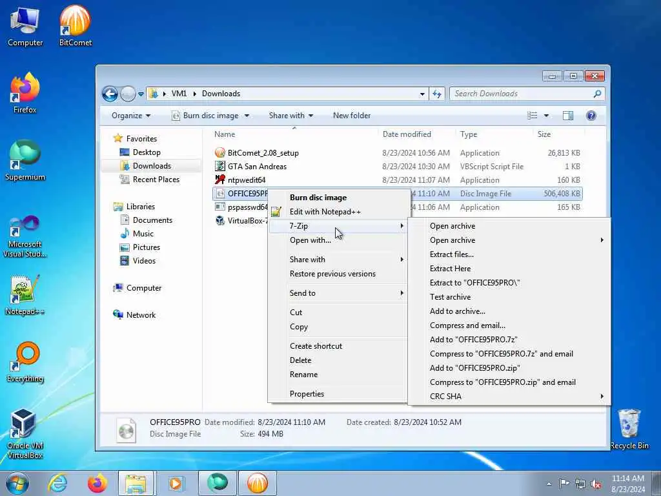Click New folder toolbar button
661x496 pixels.
tap(352, 116)
